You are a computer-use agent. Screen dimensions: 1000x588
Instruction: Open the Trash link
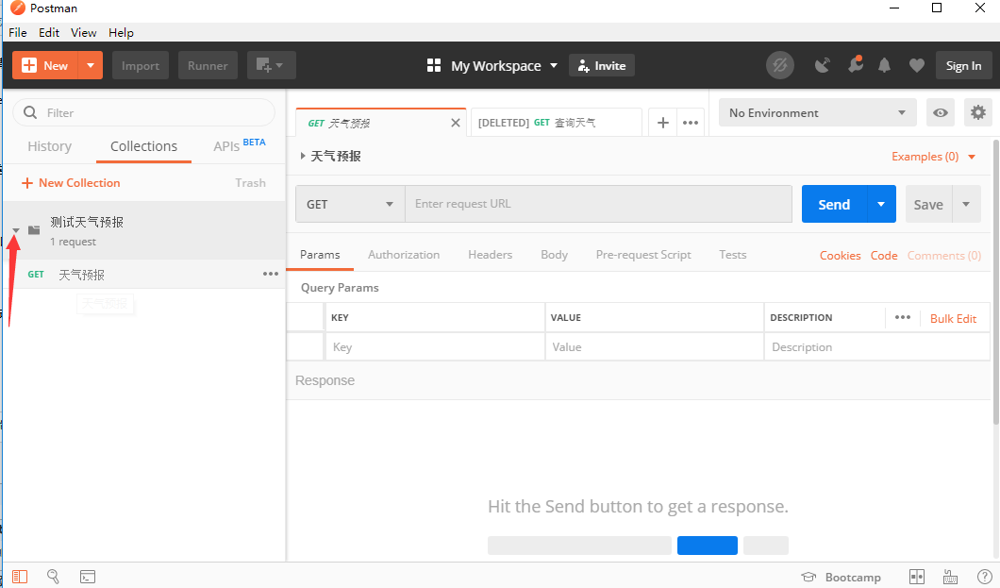(x=250, y=183)
